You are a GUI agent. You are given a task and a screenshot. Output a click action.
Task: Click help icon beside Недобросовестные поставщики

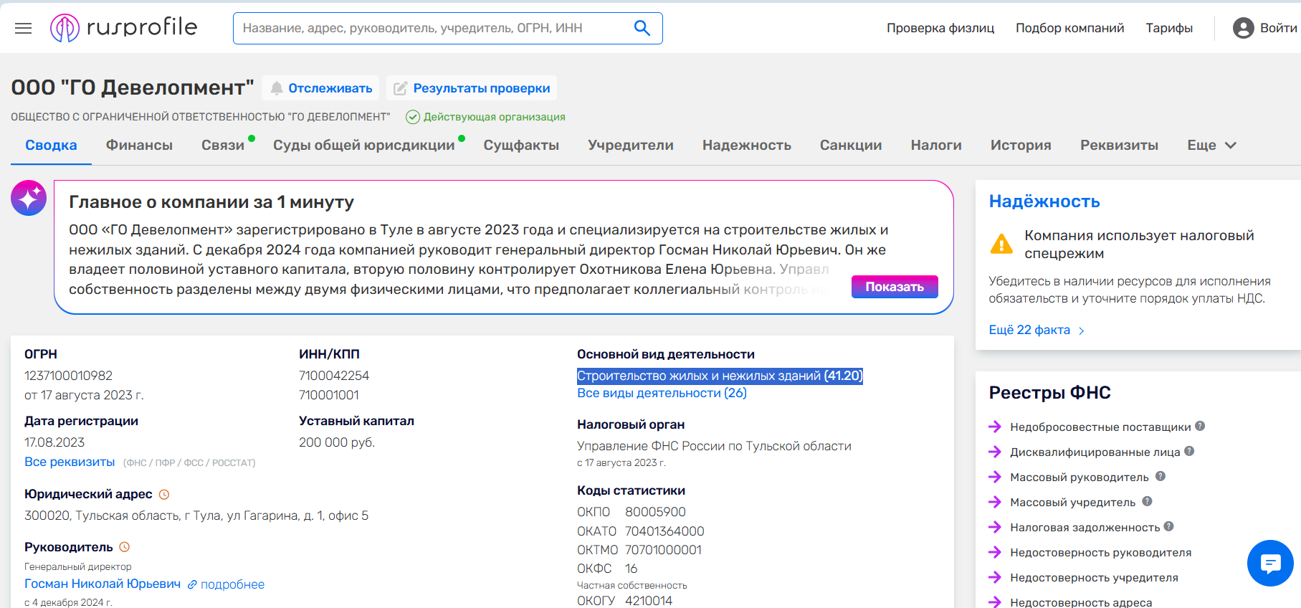[x=1200, y=426]
